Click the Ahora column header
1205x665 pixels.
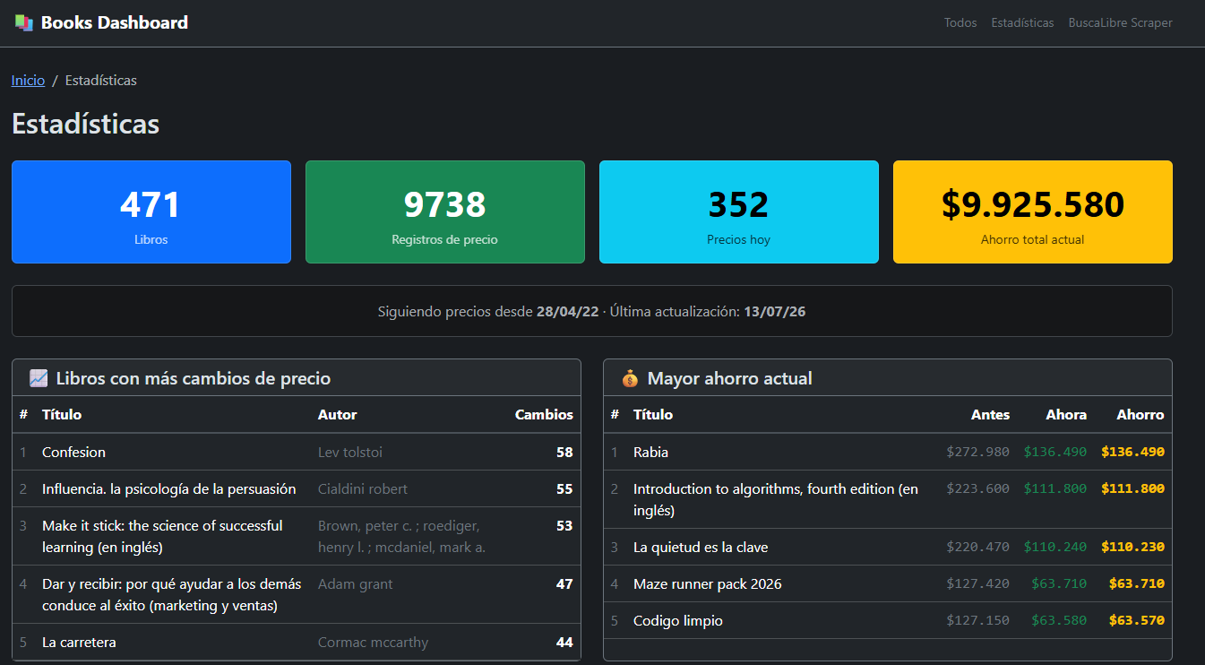click(1066, 415)
